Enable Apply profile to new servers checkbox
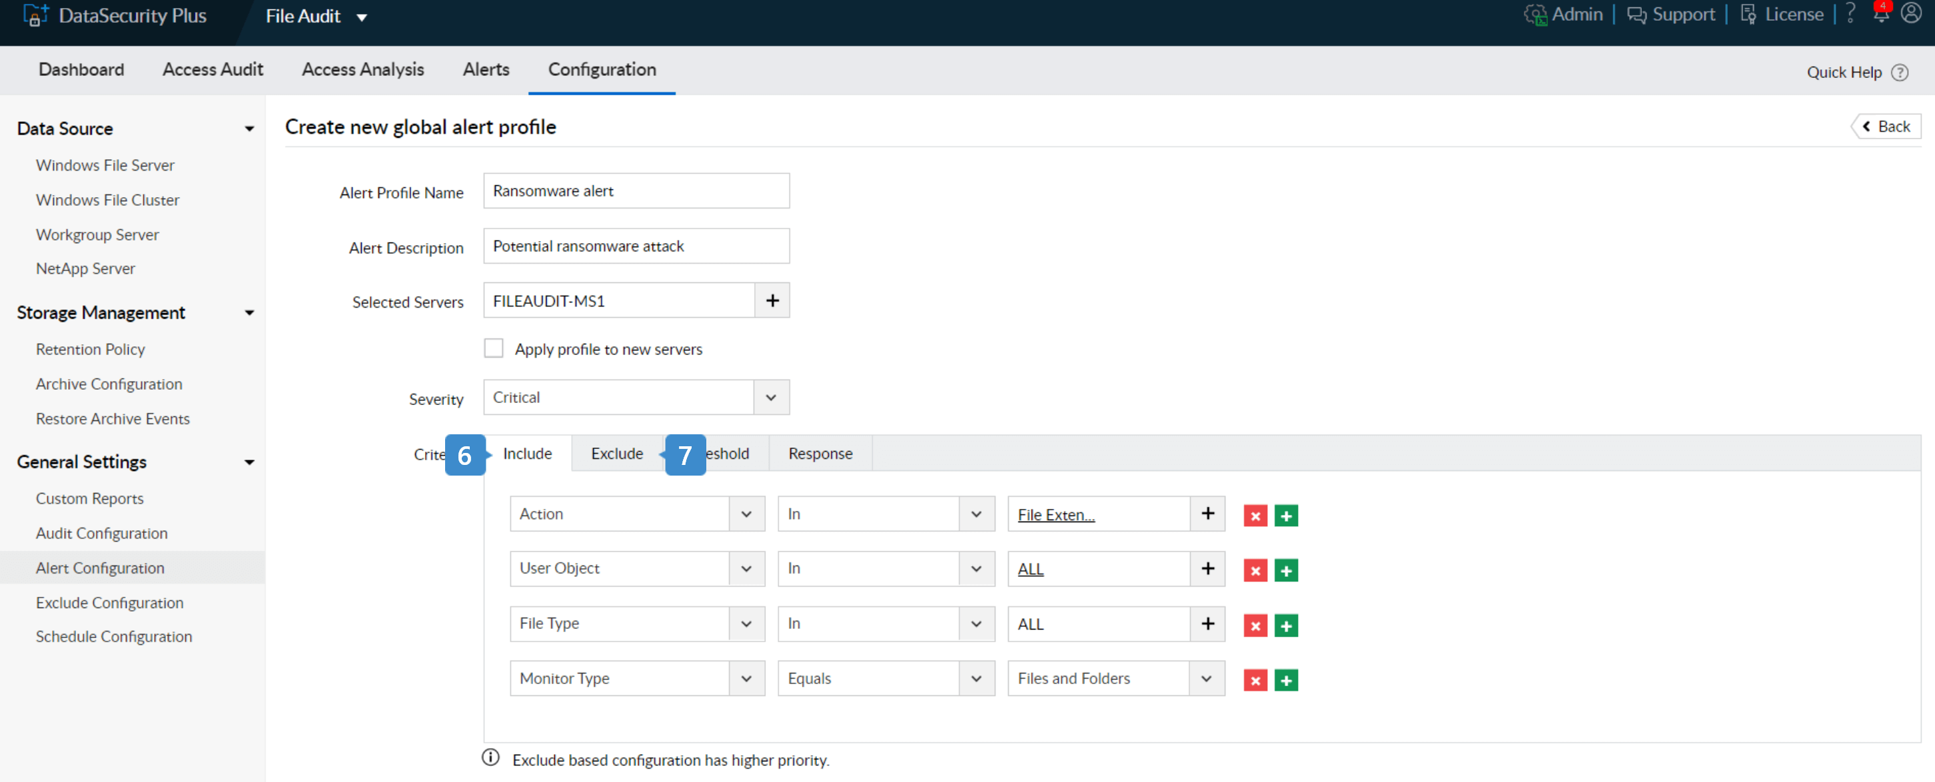The height and width of the screenshot is (782, 1935). 494,348
